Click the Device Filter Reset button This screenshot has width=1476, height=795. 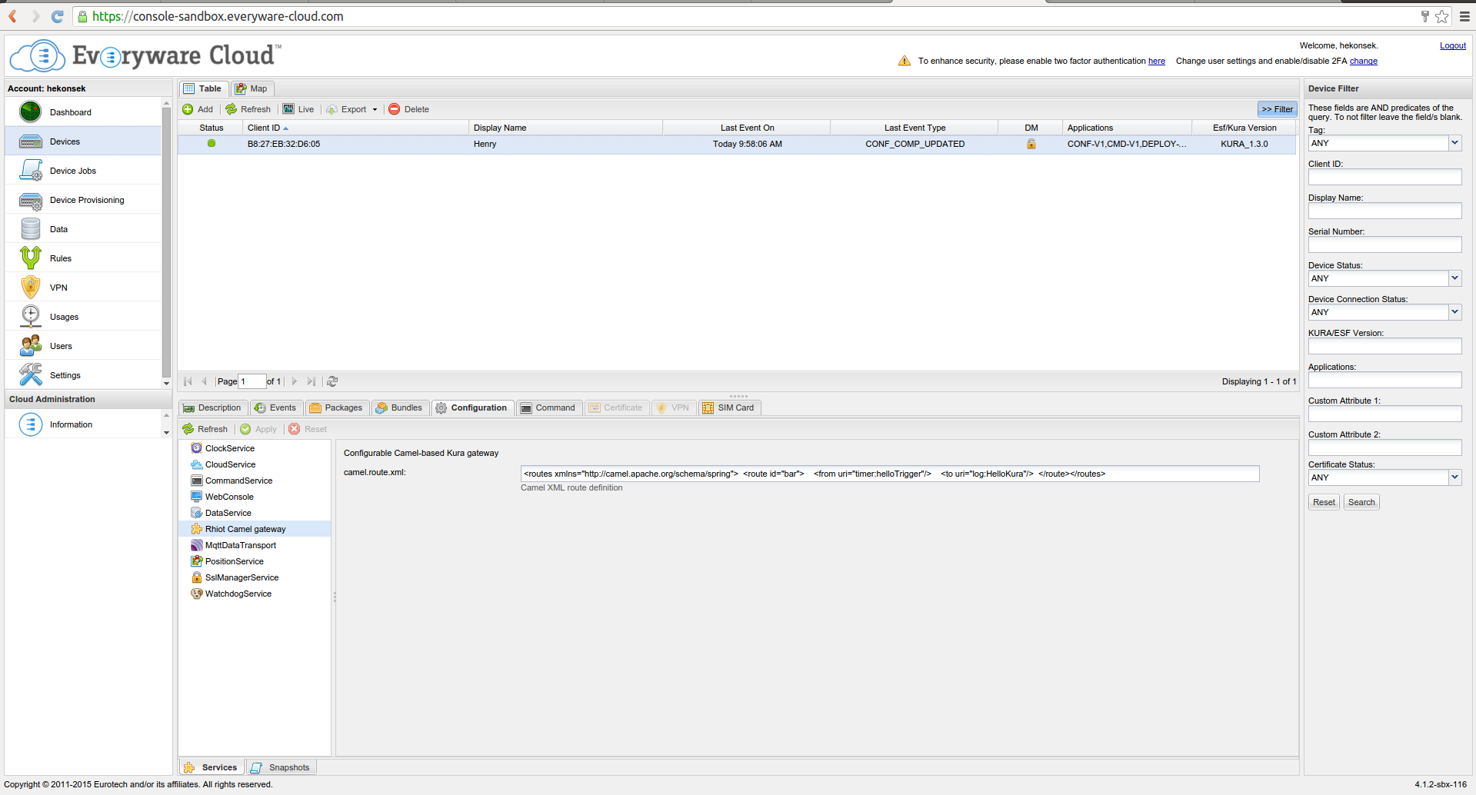click(1324, 502)
